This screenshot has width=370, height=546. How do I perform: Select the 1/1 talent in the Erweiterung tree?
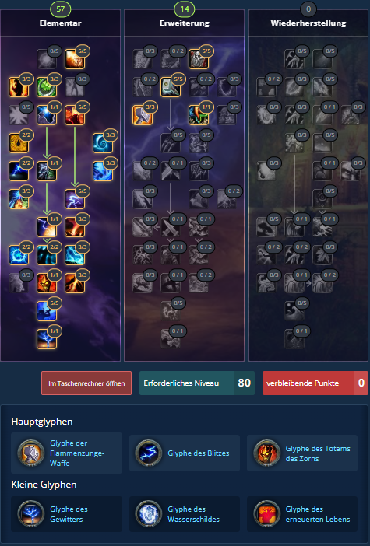tap(199, 115)
